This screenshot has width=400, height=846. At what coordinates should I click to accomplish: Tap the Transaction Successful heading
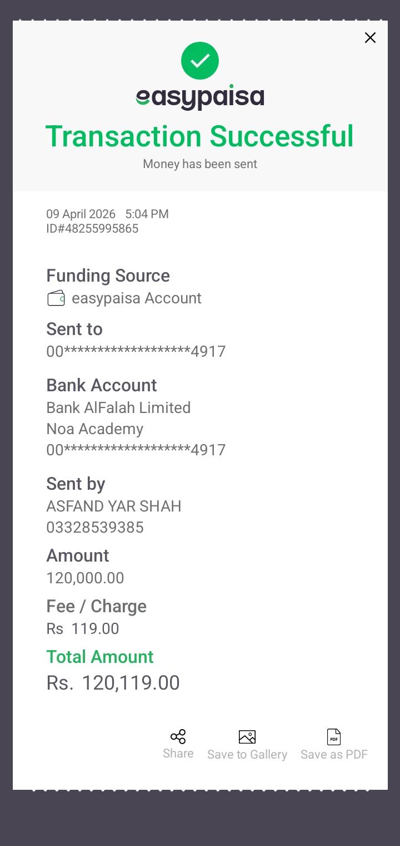pos(199,136)
